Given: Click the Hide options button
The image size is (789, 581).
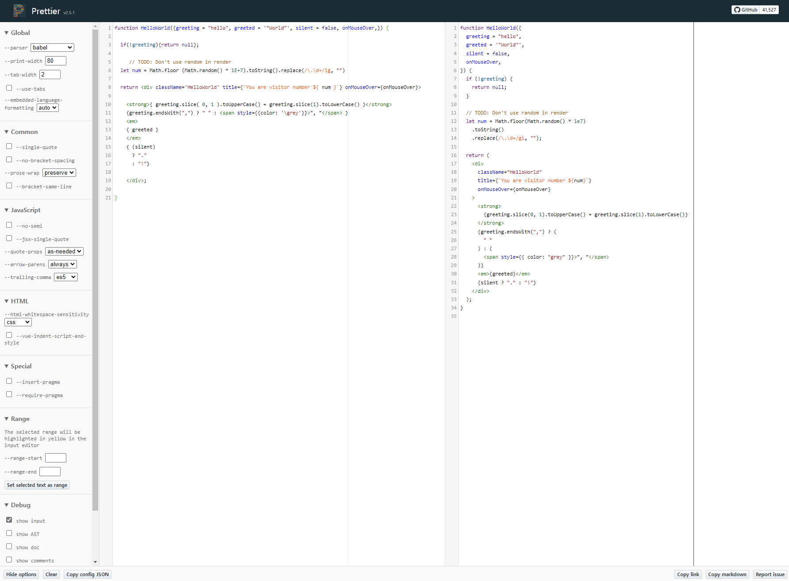Looking at the screenshot, I should tap(21, 574).
